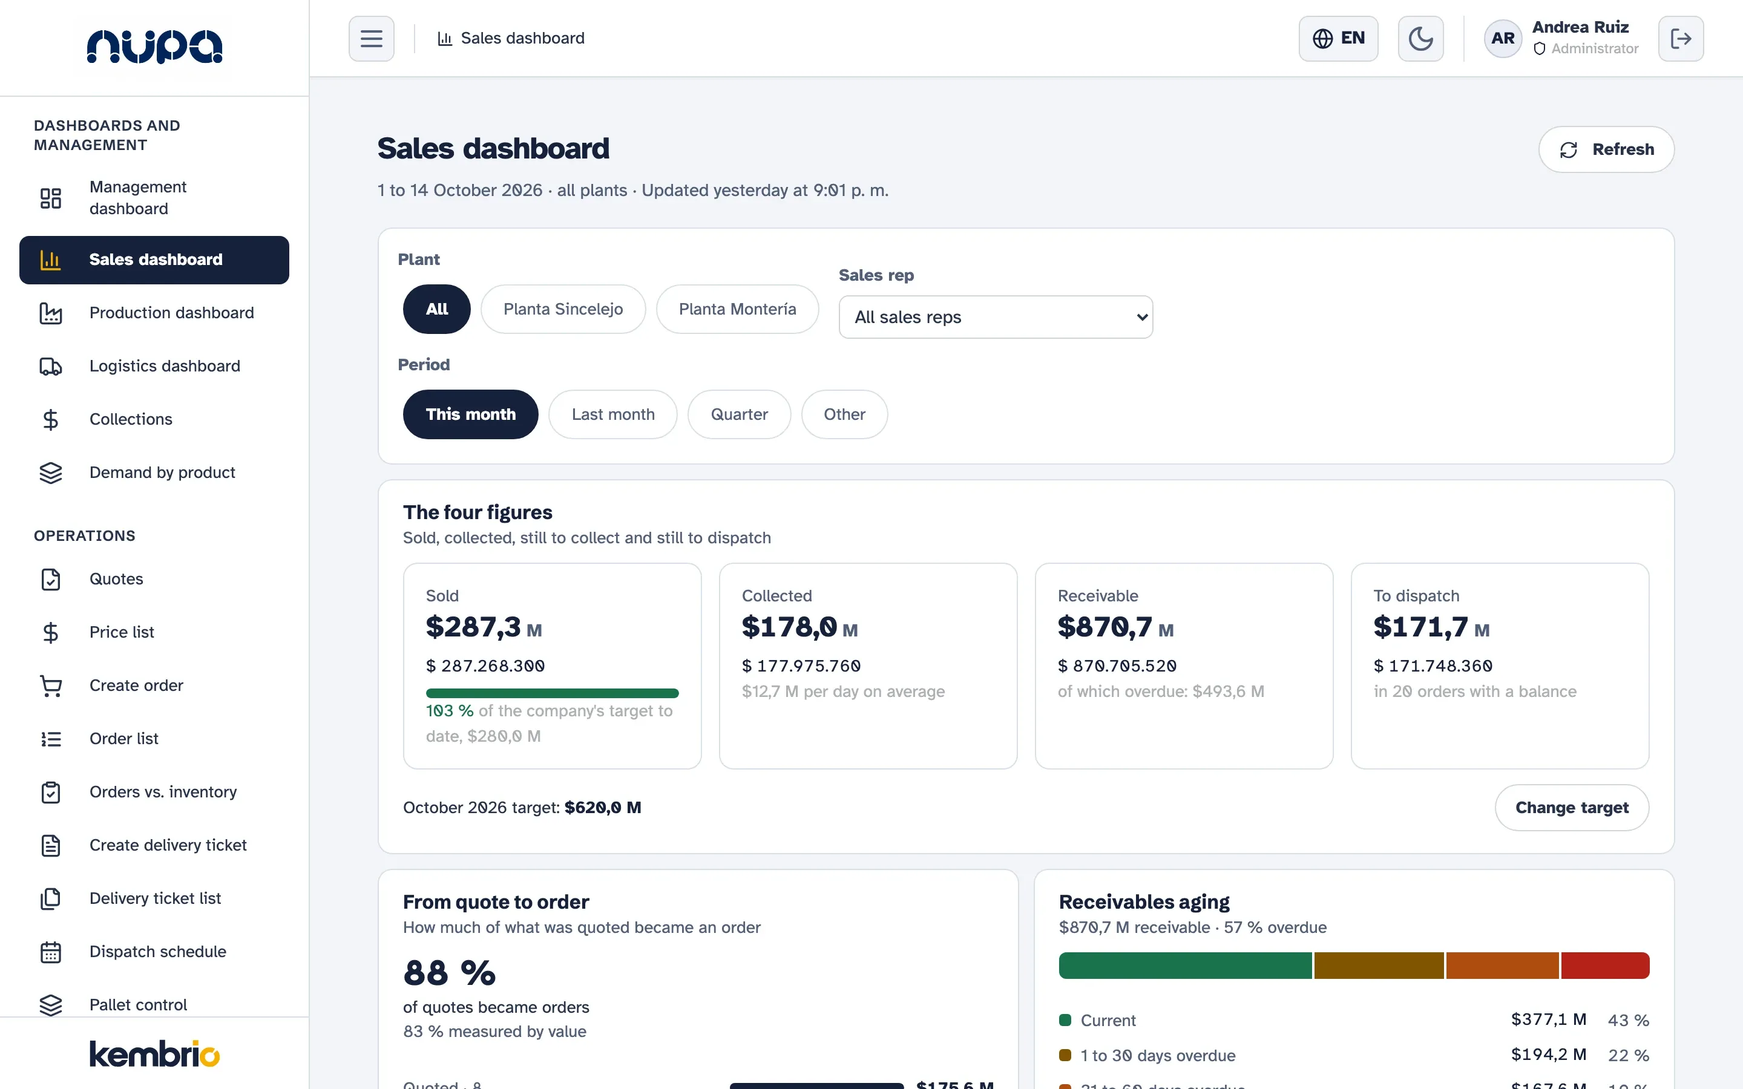The width and height of the screenshot is (1743, 1089).
Task: Open Management dashboard grid icon
Action: pyautogui.click(x=50, y=198)
